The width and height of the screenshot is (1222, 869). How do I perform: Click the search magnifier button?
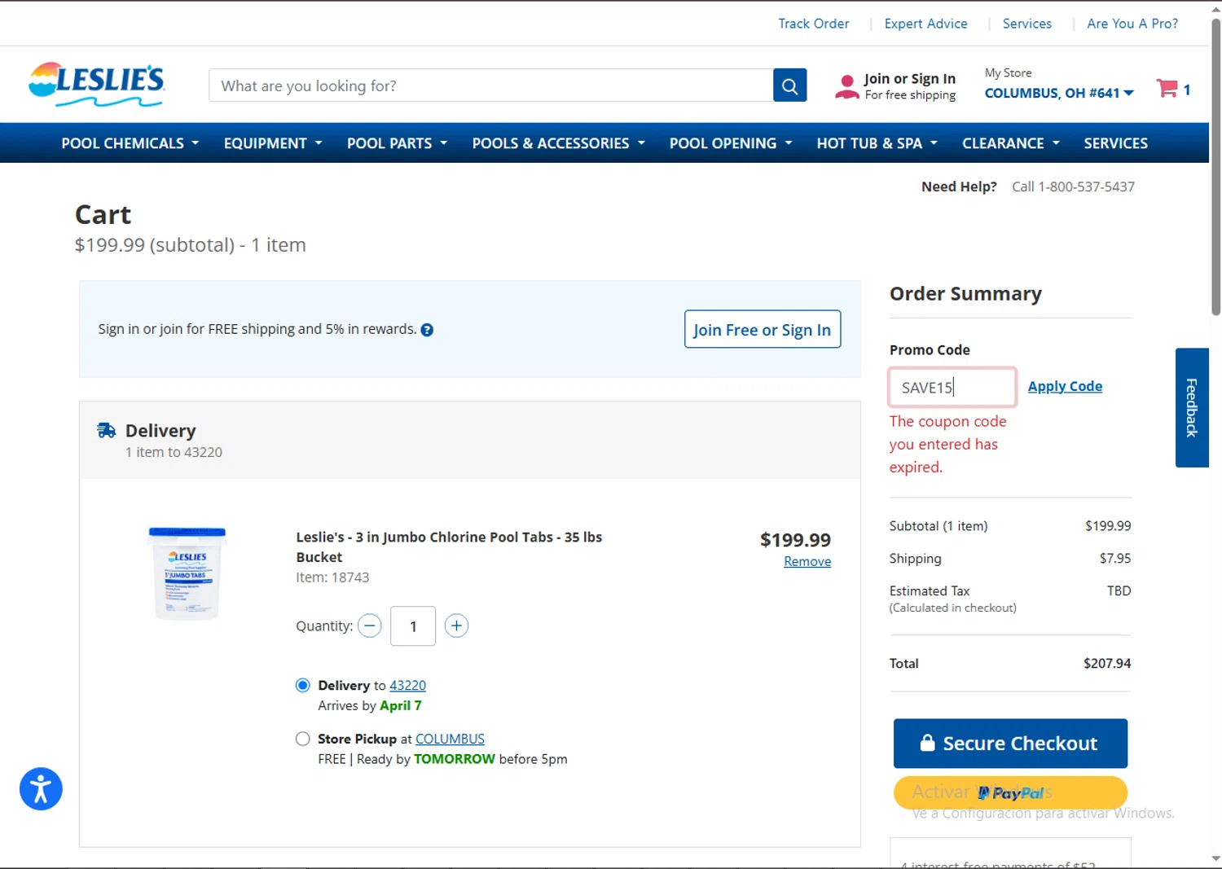pos(789,86)
